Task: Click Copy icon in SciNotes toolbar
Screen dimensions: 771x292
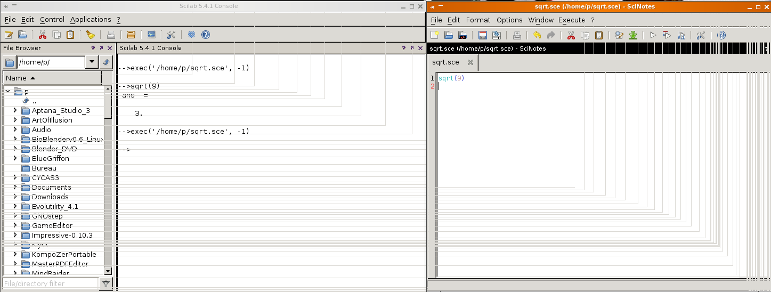Action: 585,35
